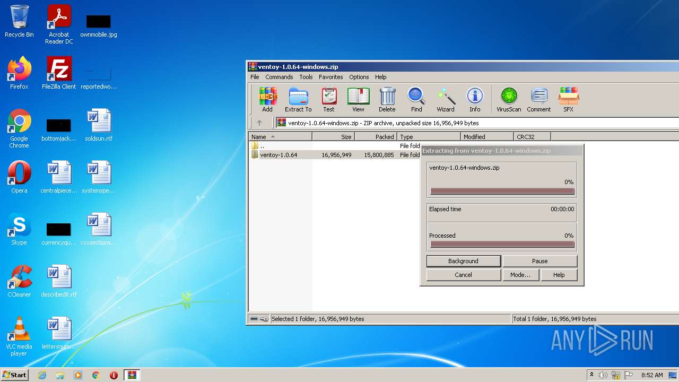Image resolution: width=679 pixels, height=382 pixels.
Task: Select ownmobile.jpg desktop file
Action: click(x=99, y=24)
